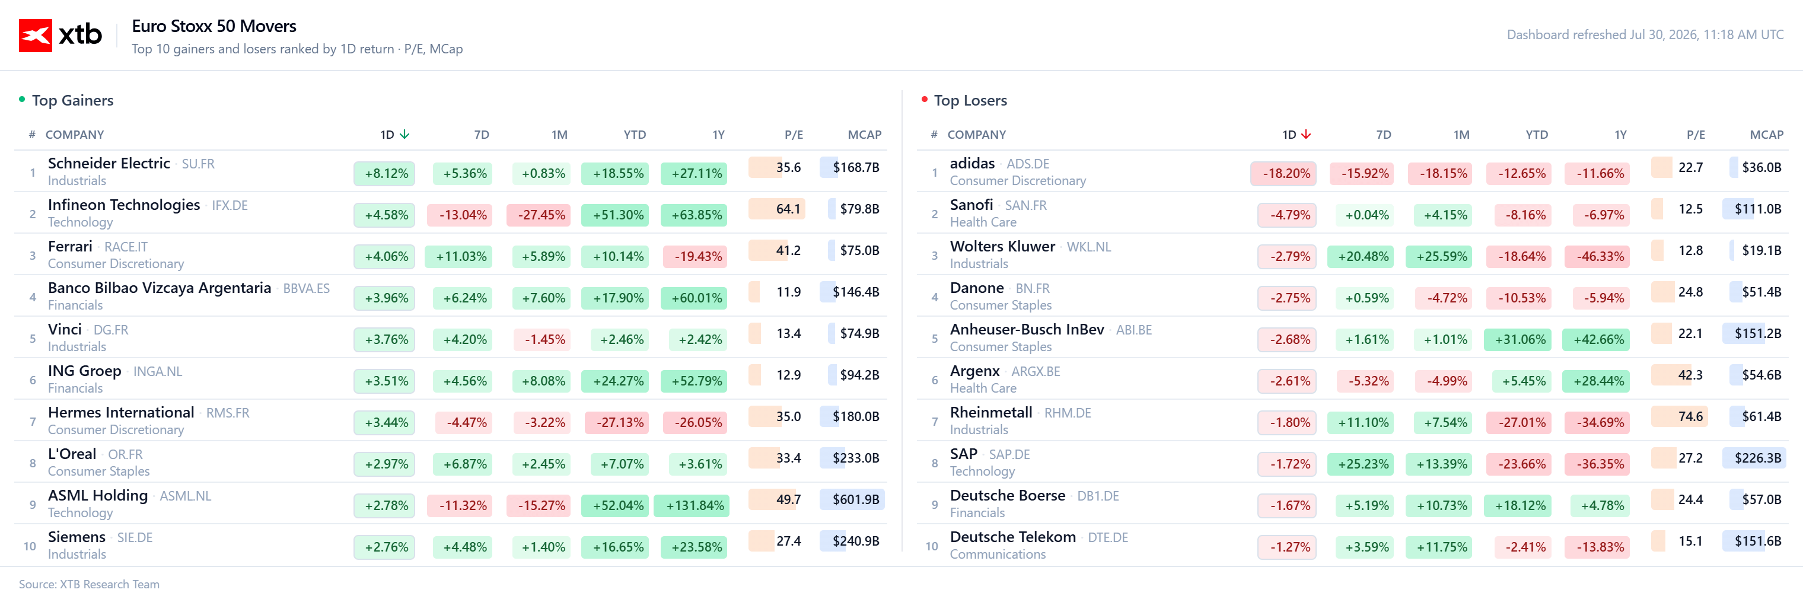The height and width of the screenshot is (599, 1803).
Task: Open Banco Bilbao Vizcaya Argentaria entry
Action: [x=160, y=288]
